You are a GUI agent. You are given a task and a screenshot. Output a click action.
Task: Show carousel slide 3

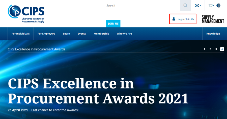tap(216, 49)
